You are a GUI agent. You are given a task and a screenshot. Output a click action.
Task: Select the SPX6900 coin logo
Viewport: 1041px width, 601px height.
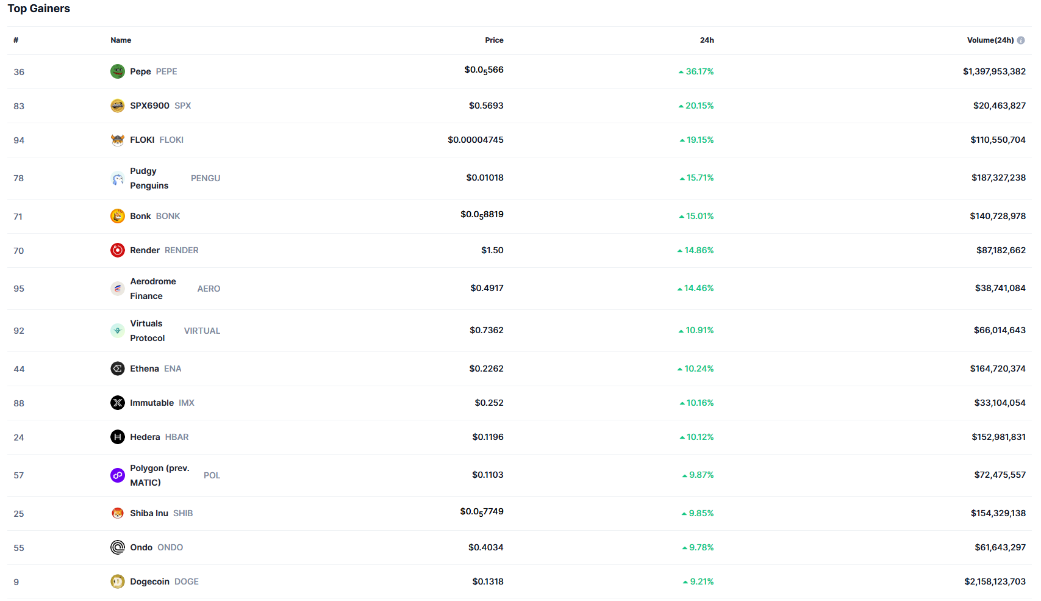(117, 106)
